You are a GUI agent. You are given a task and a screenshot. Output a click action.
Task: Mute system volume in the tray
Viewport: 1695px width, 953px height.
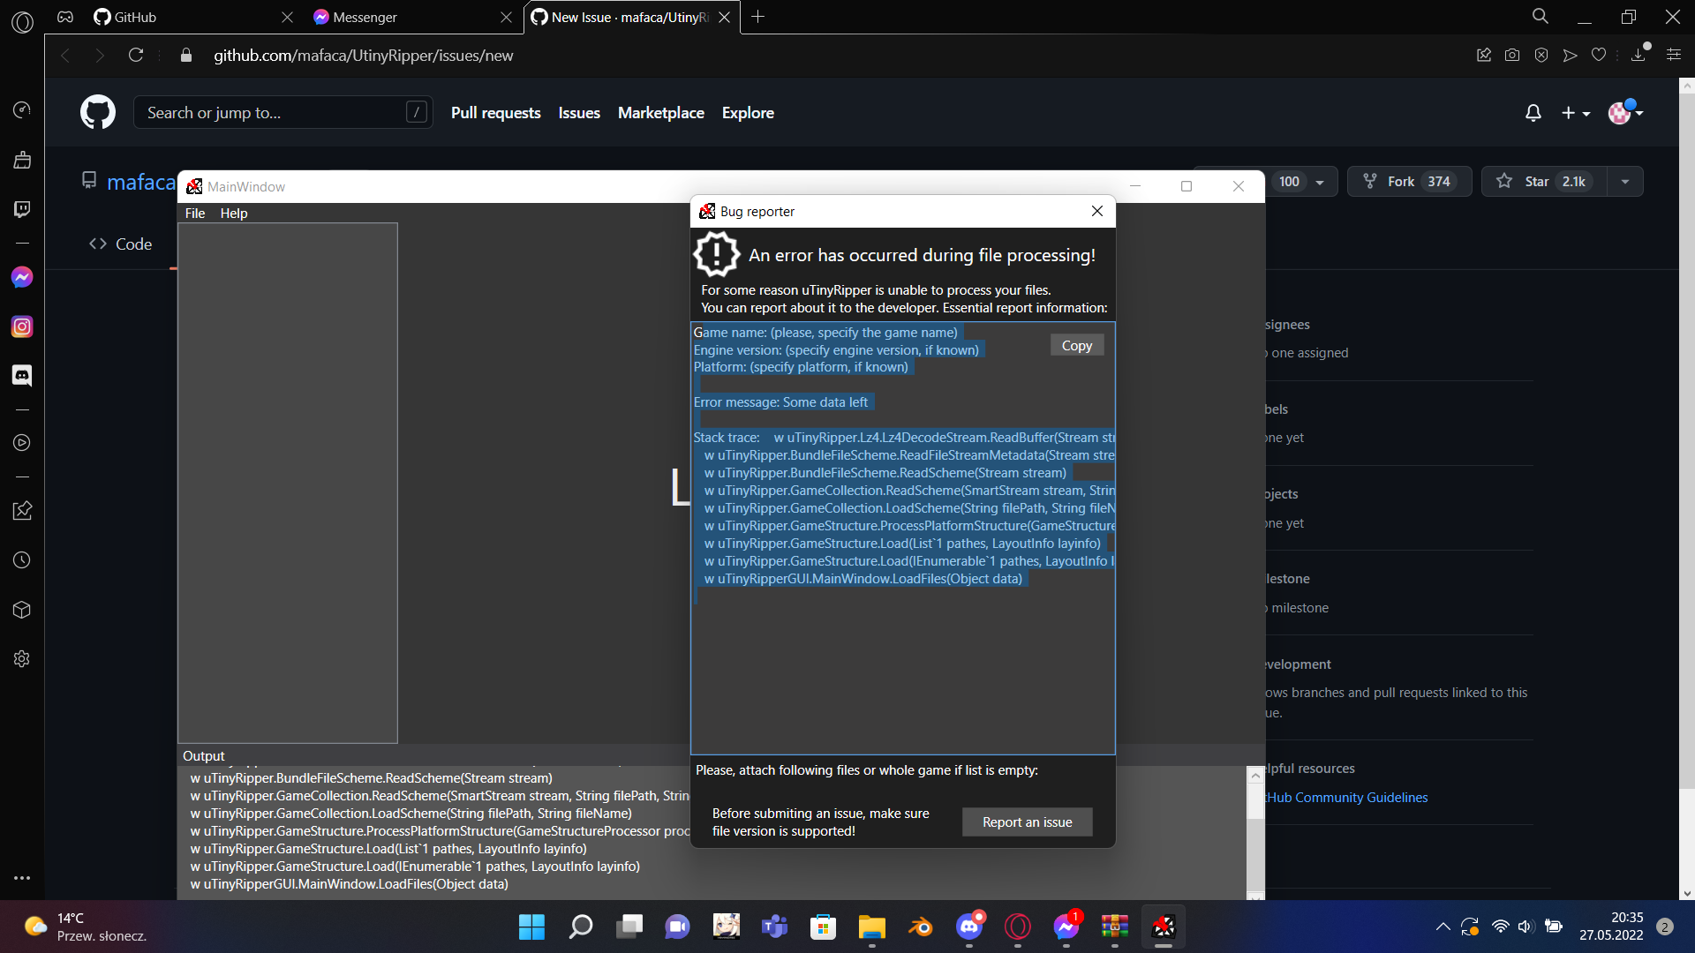tap(1525, 927)
